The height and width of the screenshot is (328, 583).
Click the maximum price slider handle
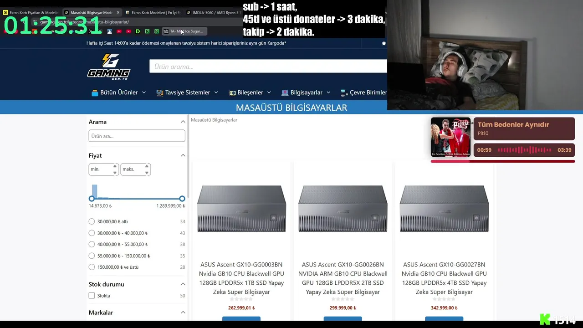click(182, 199)
